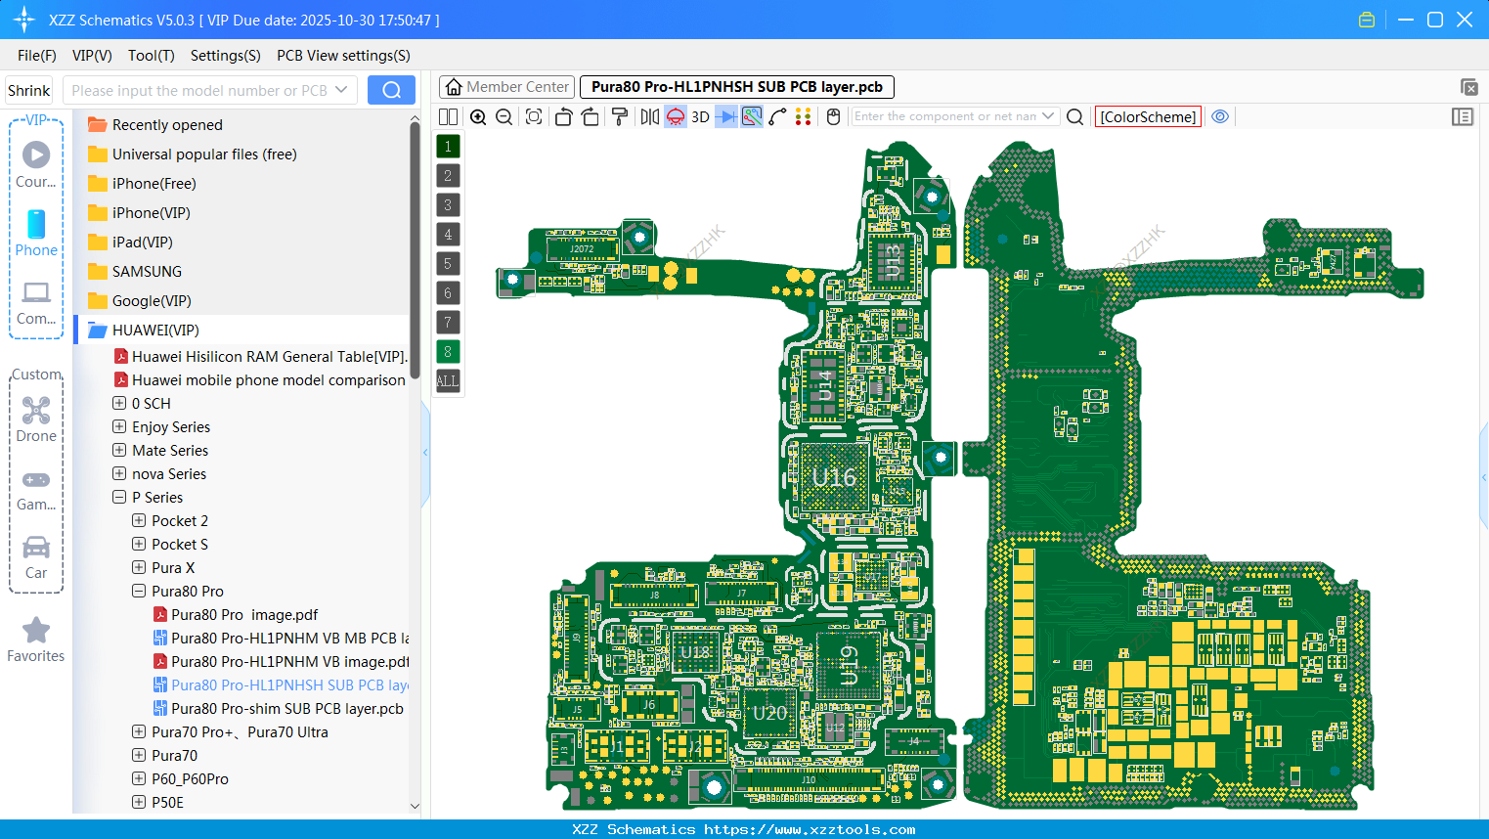Image resolution: width=1489 pixels, height=839 pixels.
Task: Select the ALL layers button
Action: 447,380
